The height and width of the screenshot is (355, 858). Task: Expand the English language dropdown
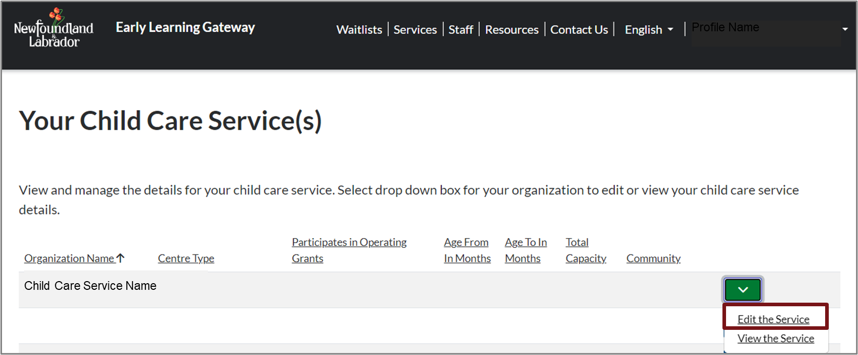[649, 30]
